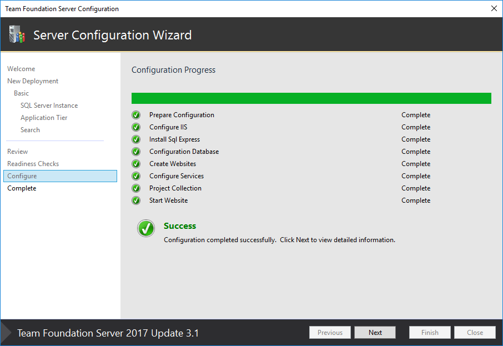Close the Team Foundation Server Configuration window
The image size is (503, 346).
[x=494, y=8]
